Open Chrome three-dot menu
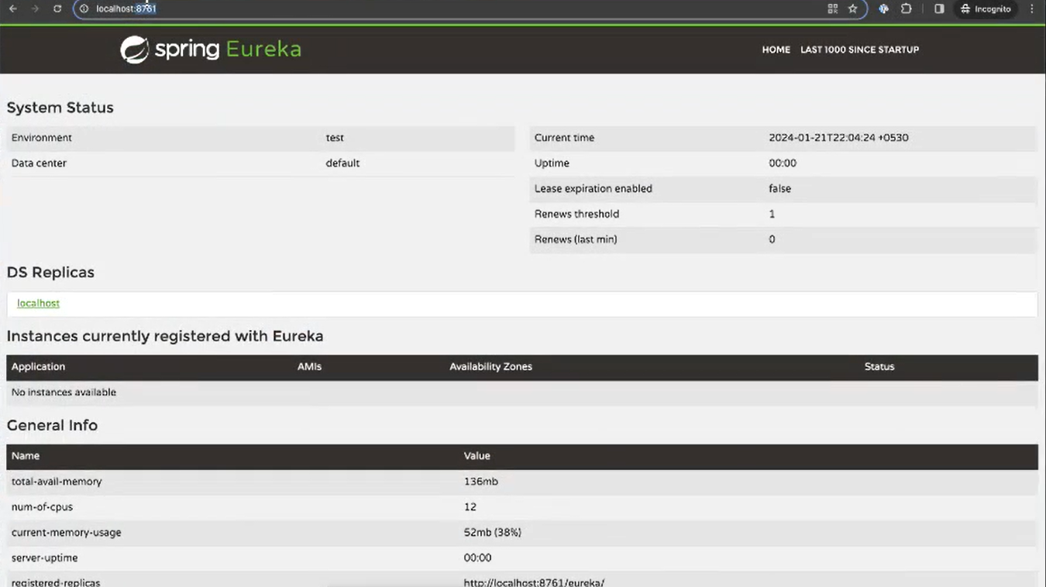The width and height of the screenshot is (1046, 587). pyautogui.click(x=1032, y=9)
